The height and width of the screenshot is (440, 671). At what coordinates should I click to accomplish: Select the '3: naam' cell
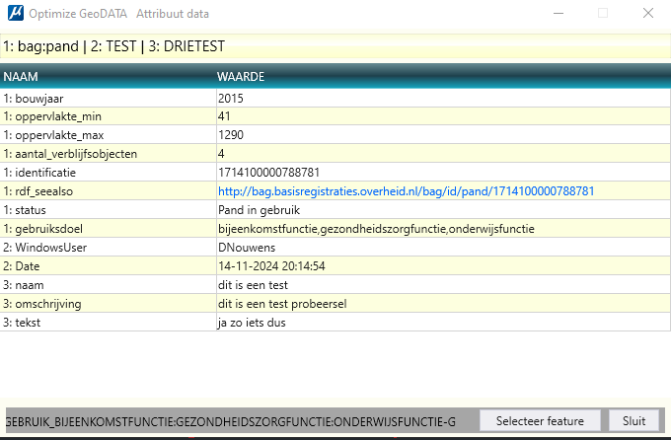click(x=109, y=285)
